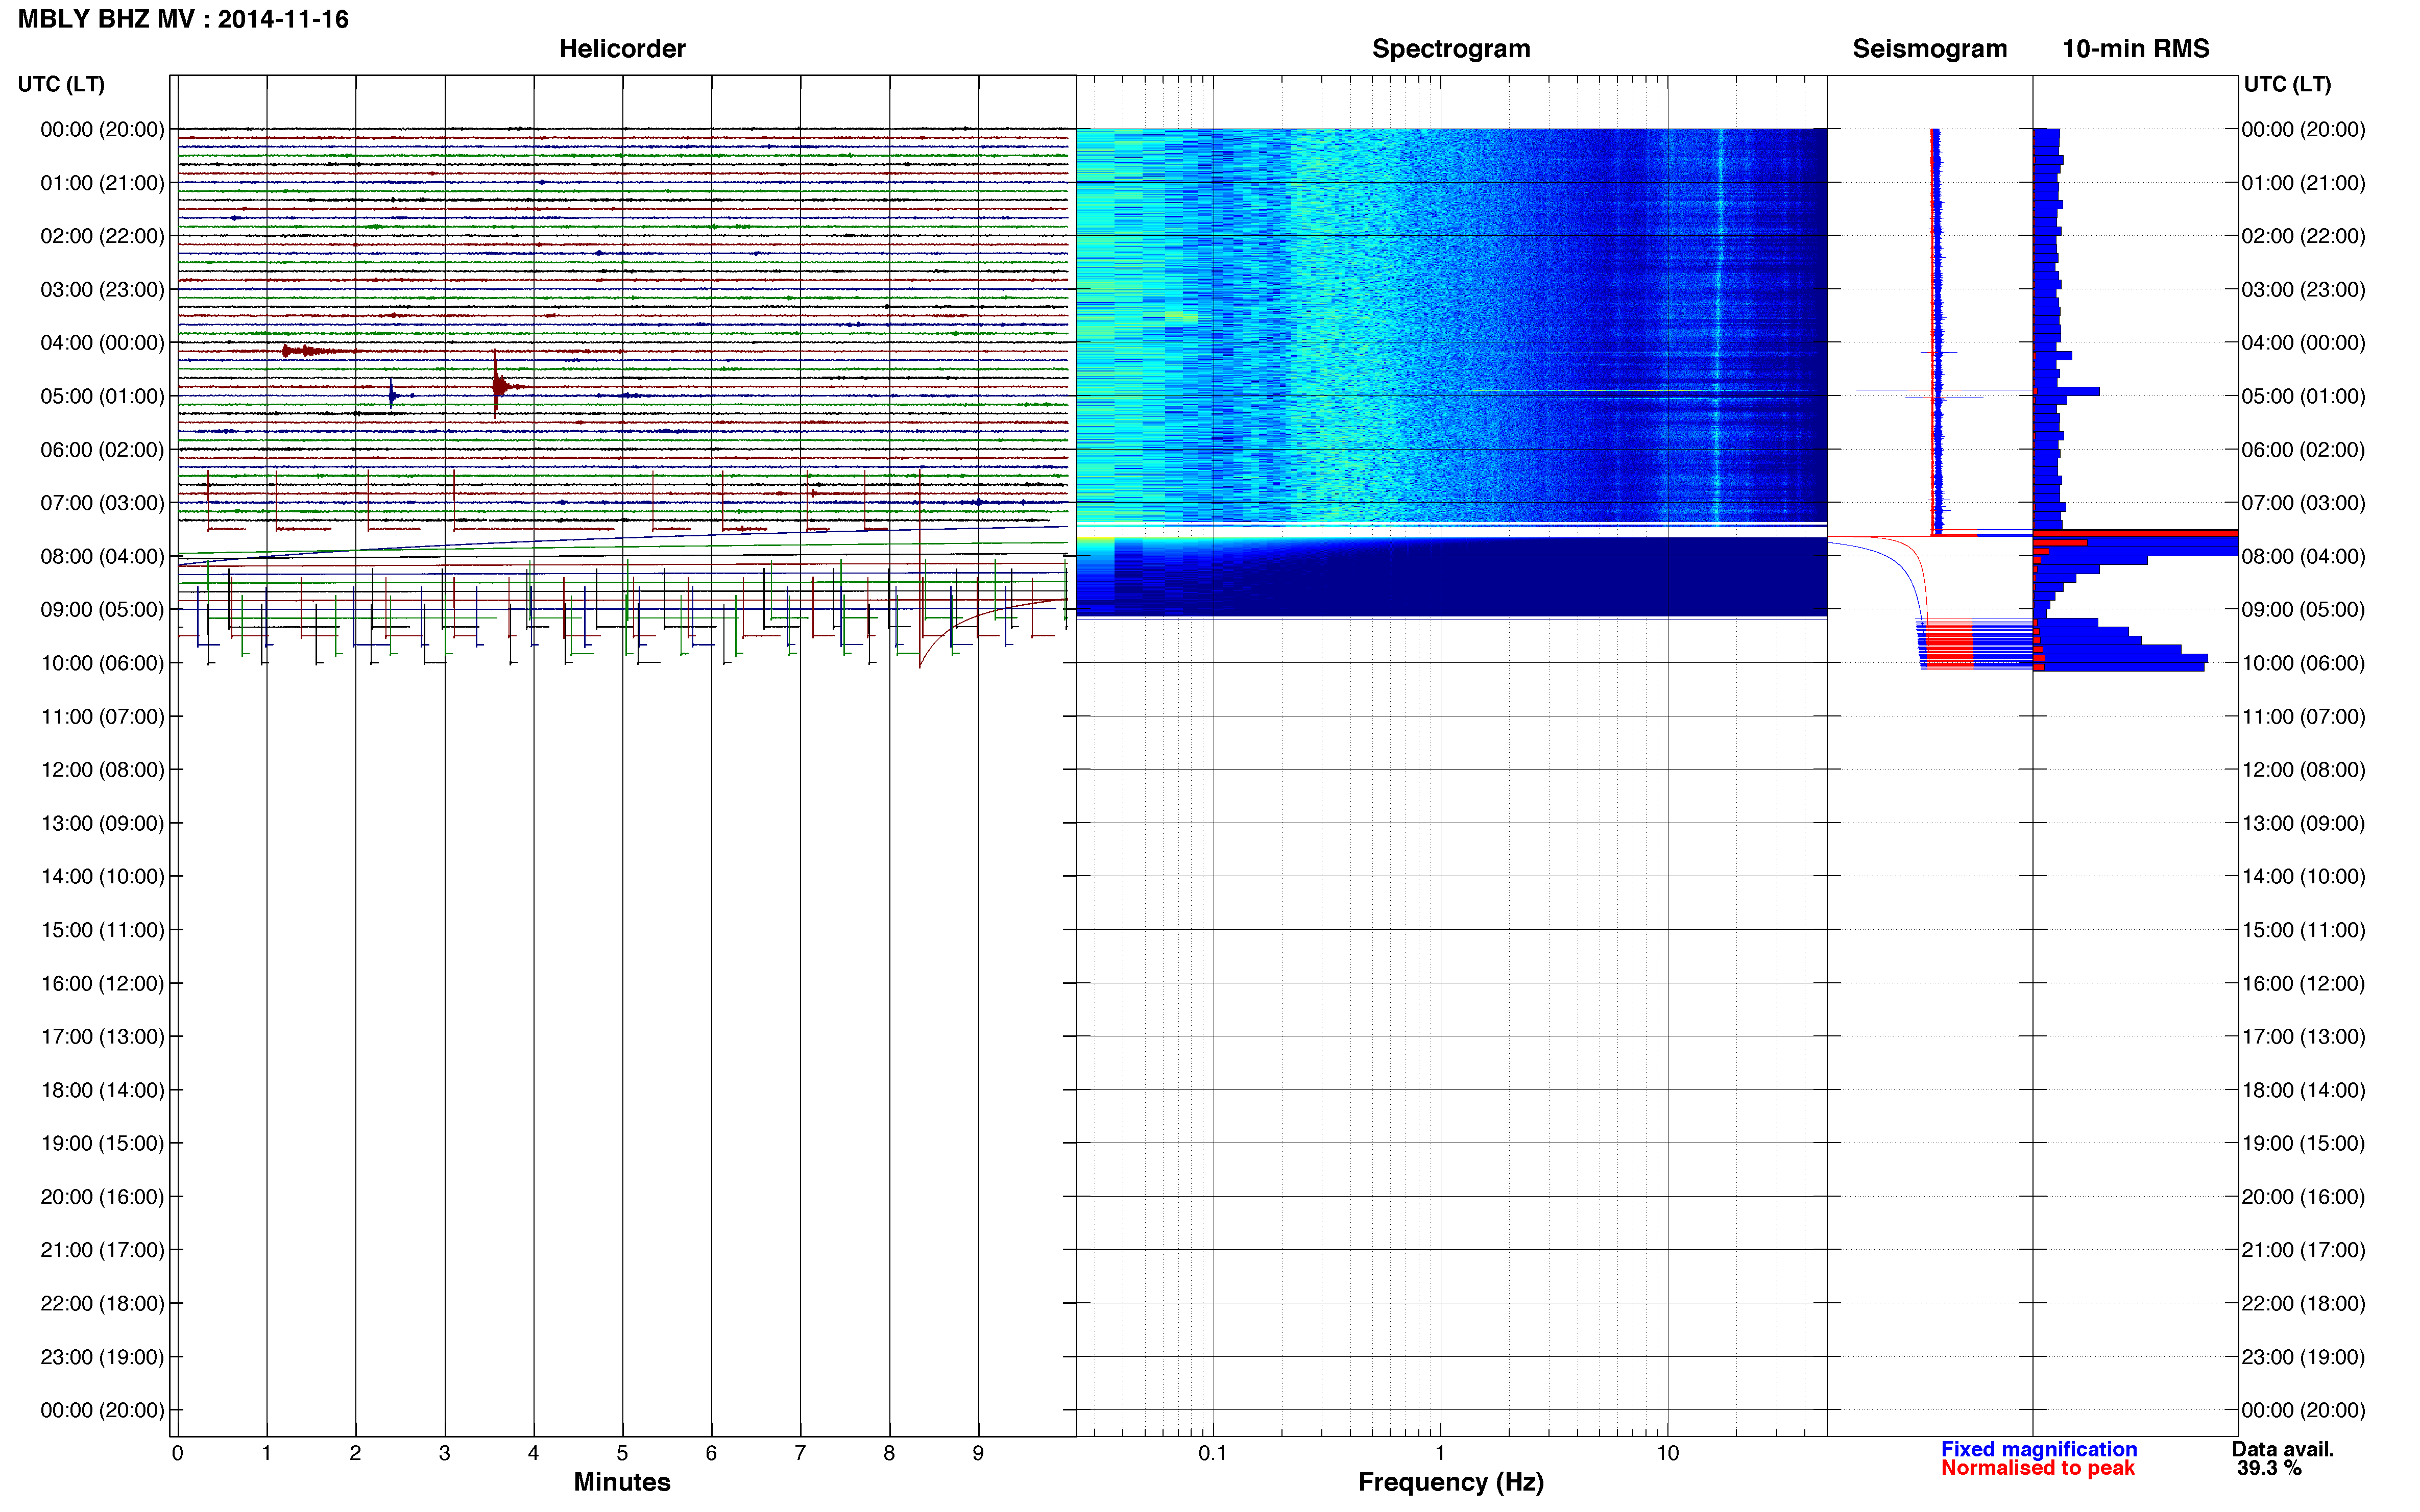The image size is (2420, 1512).
Task: Click left axis label '10:00 (06:00)'
Action: click(102, 663)
